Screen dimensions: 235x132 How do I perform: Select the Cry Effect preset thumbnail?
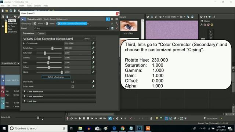coord(129,26)
